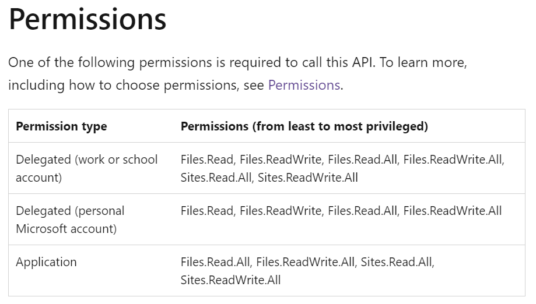The image size is (536, 304).
Task: Click Sites.ReadWrite.All in the work or school row
Action: point(307,178)
